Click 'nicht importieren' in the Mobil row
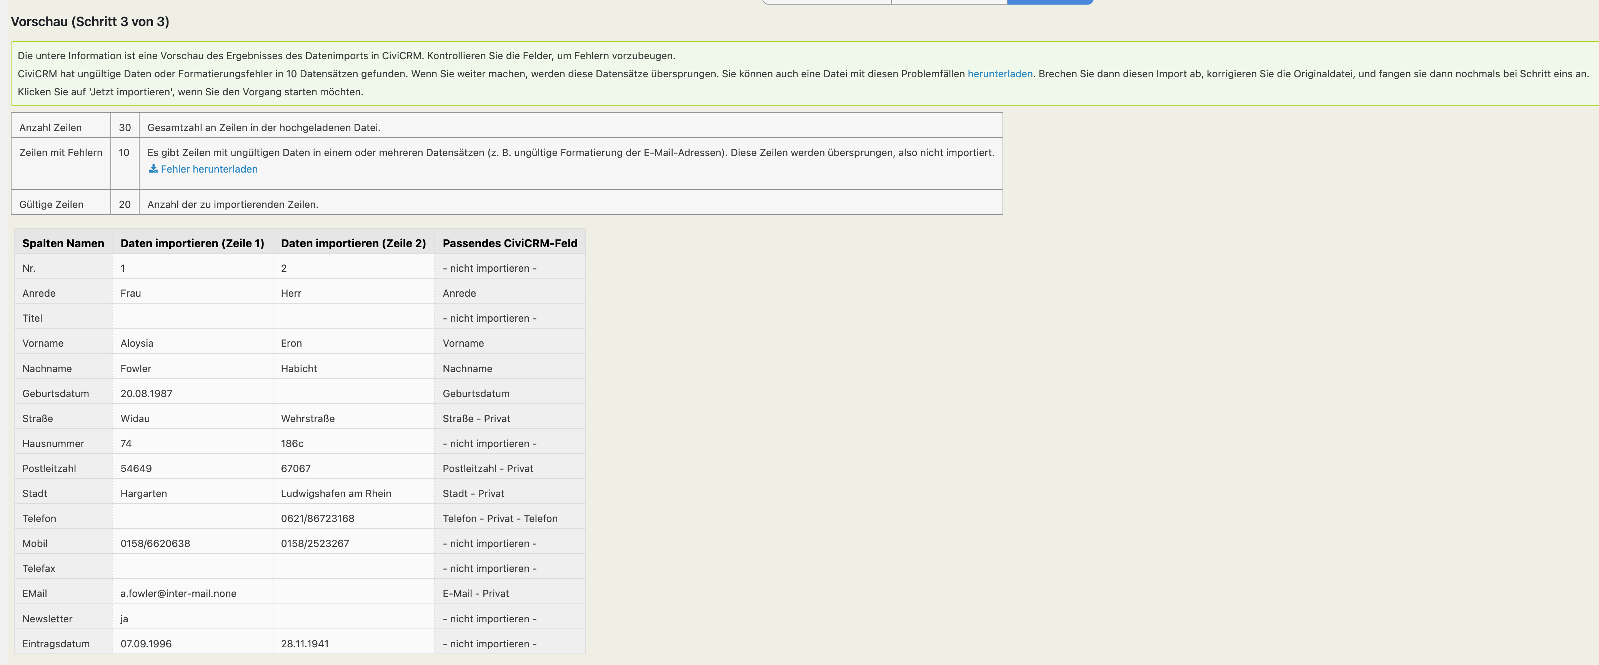Image resolution: width=1599 pixels, height=665 pixels. point(490,544)
